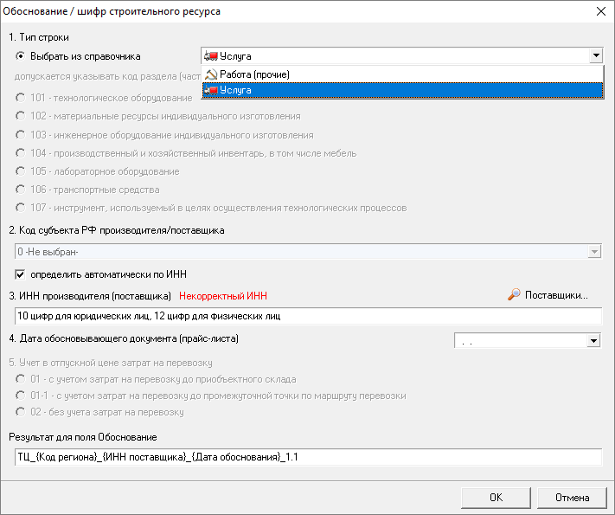
Task: Click inside the date field
Action: [521, 341]
